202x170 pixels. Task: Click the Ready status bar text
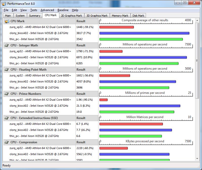[x=7, y=165]
